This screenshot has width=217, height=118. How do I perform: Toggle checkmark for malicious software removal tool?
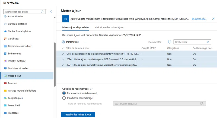63,54
